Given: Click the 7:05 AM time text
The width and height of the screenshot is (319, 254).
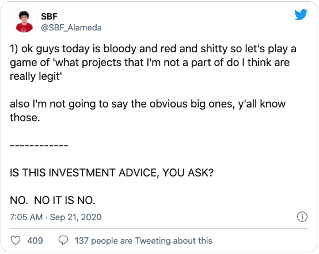Looking at the screenshot, I should tap(26, 217).
